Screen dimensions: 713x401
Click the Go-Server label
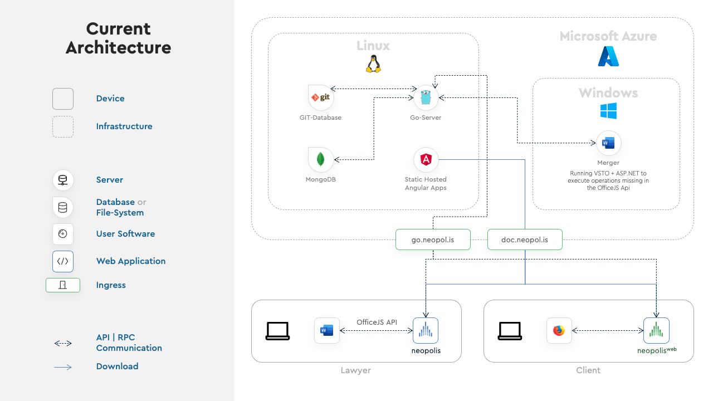[426, 118]
